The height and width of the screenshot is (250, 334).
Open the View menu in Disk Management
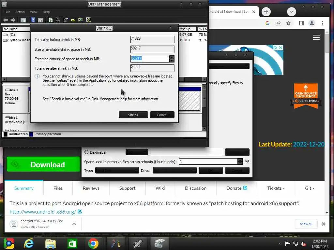pos(34,12)
